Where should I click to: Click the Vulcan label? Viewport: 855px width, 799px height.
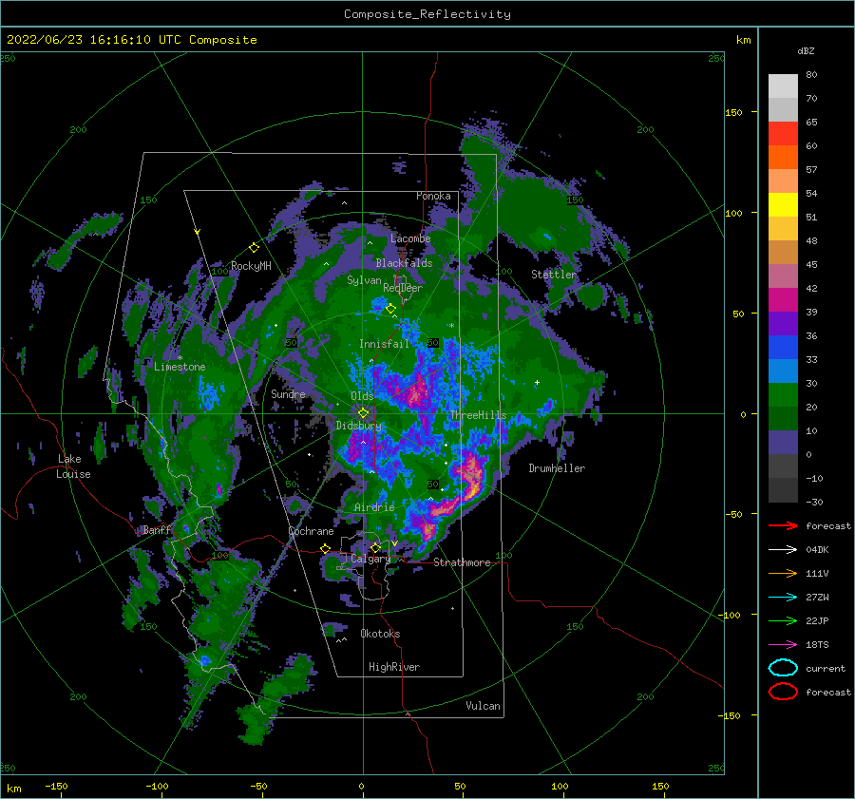click(483, 706)
